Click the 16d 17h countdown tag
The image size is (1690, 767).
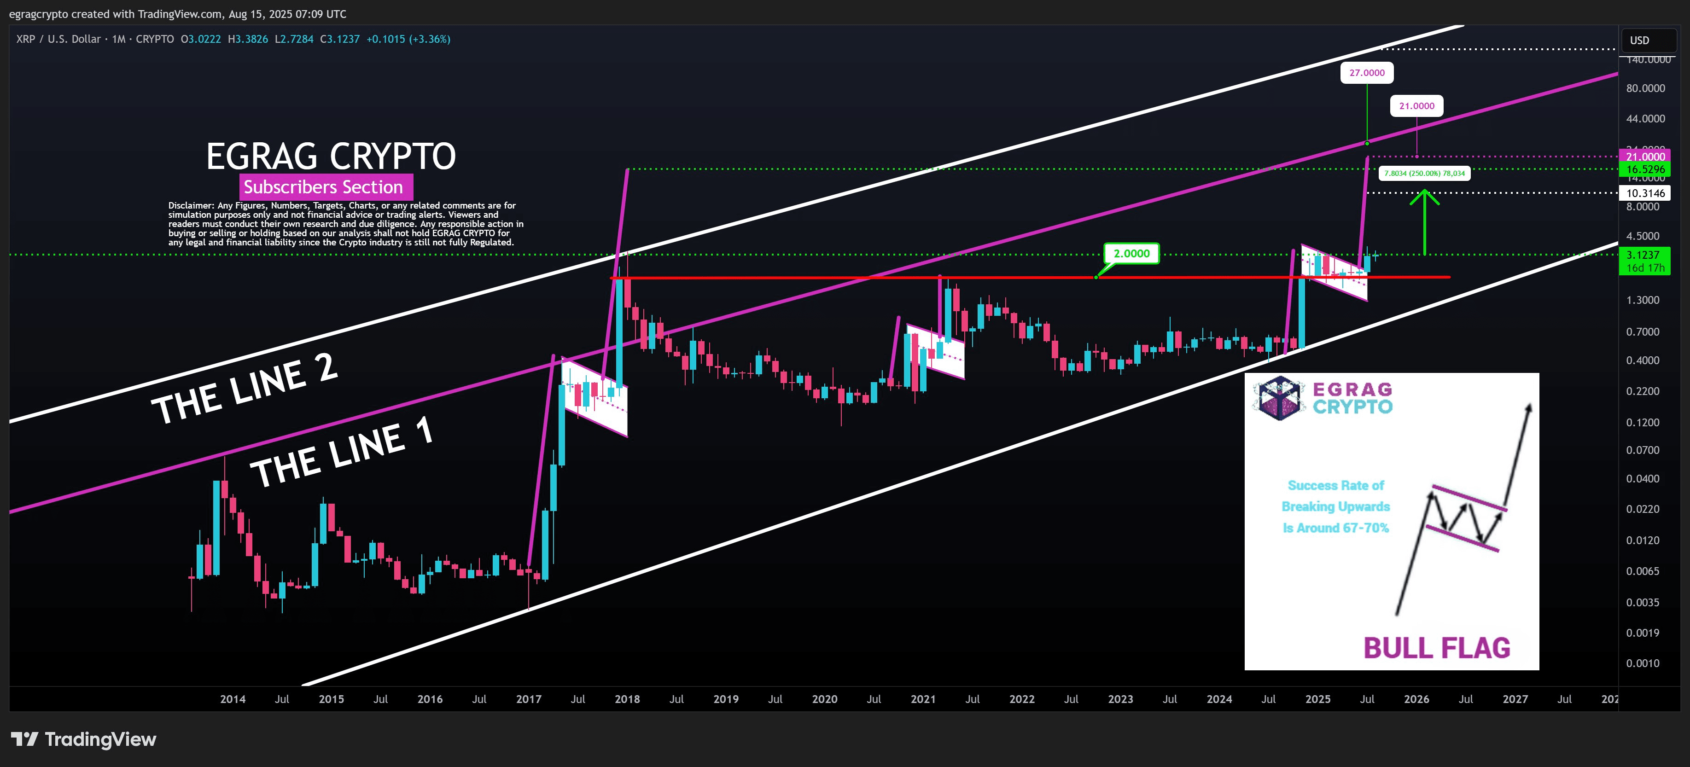click(1645, 267)
